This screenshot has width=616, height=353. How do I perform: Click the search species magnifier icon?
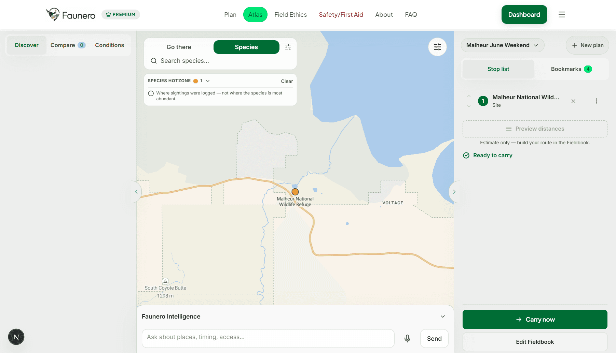coord(154,61)
